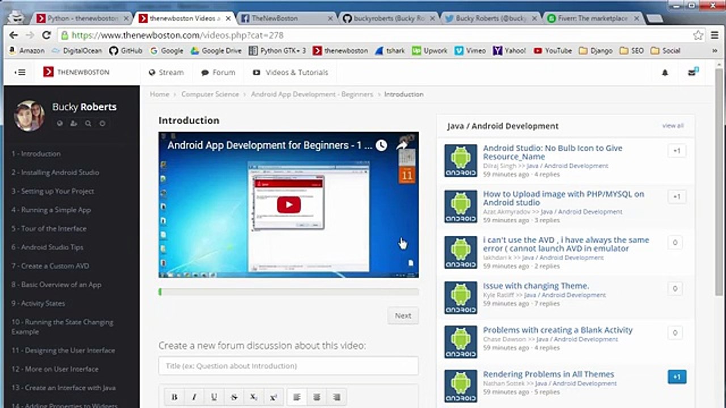This screenshot has height=408, width=726.
Task: Switch to the buckyroberts GitHub tab
Action: click(x=389, y=18)
